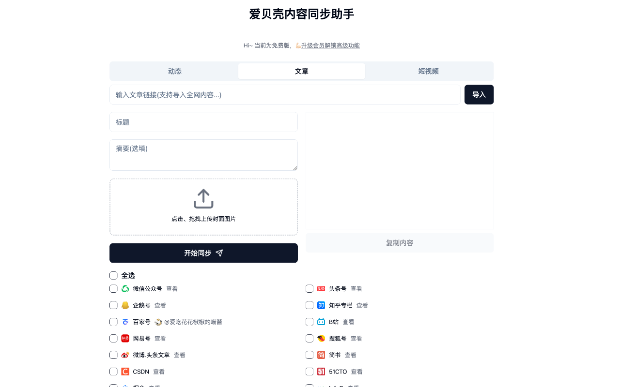Switch to the 短视频 tab
The image size is (620, 387).
pos(428,71)
